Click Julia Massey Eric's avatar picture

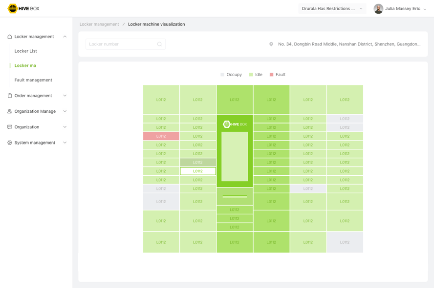pyautogui.click(x=378, y=9)
